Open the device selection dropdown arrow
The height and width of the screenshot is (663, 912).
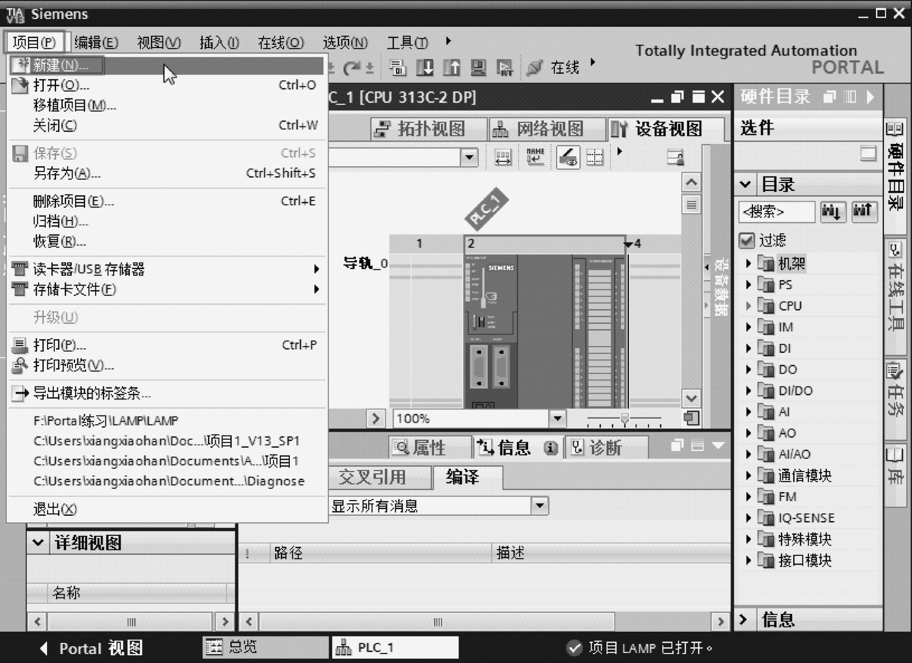(x=469, y=157)
